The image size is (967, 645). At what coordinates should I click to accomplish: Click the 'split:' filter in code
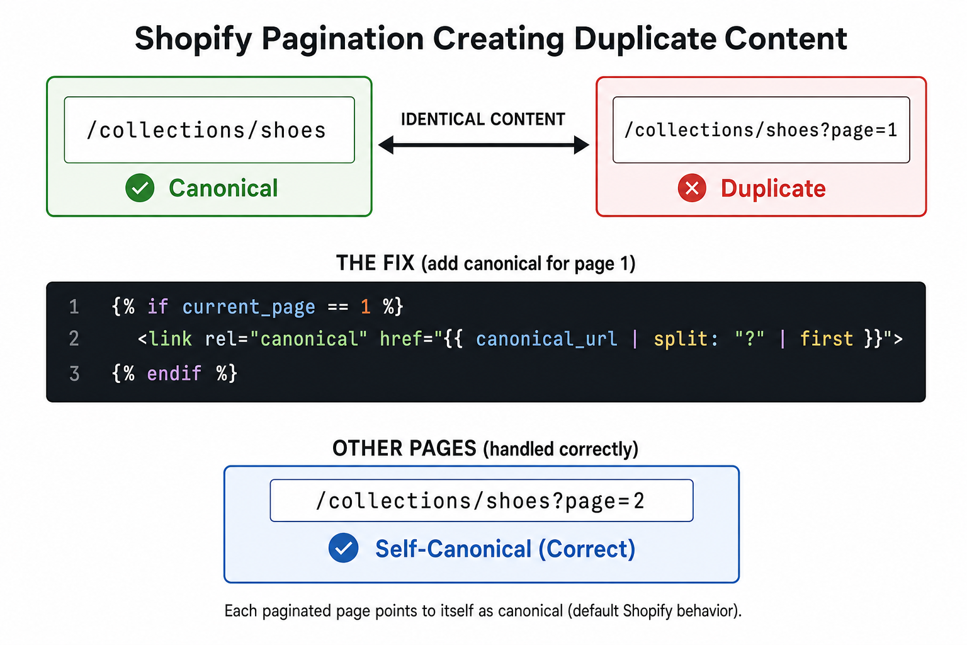point(686,339)
